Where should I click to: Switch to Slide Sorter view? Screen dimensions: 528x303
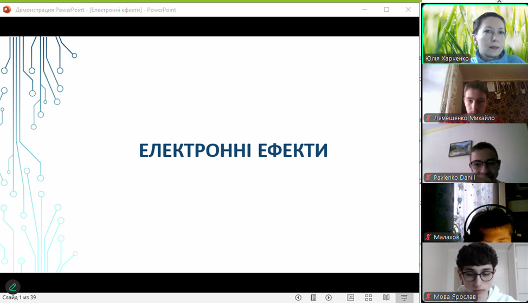[369, 298]
